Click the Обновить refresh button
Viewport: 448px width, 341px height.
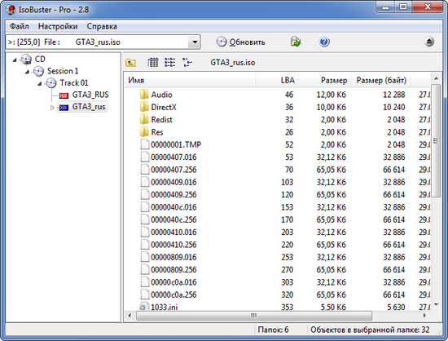point(240,42)
